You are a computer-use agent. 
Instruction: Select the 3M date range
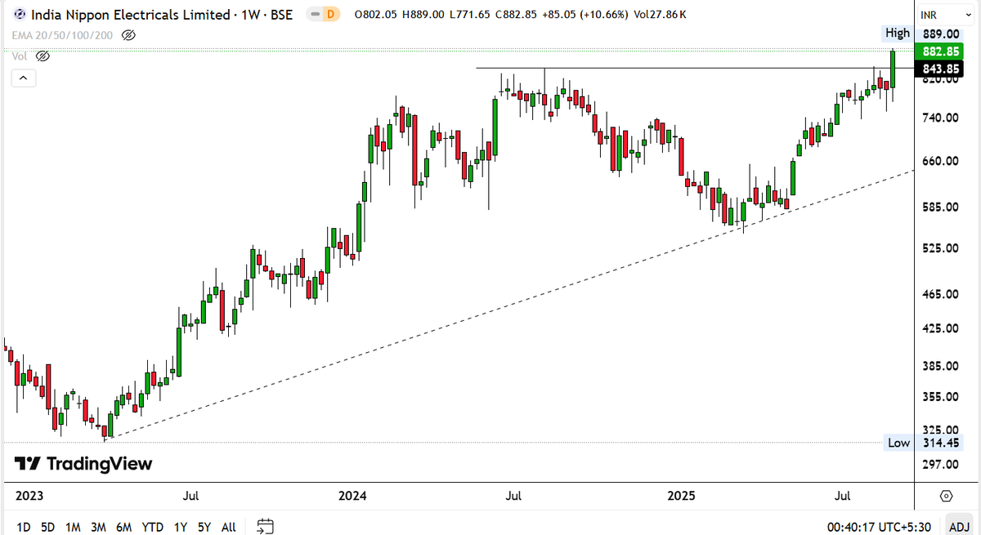(x=98, y=527)
